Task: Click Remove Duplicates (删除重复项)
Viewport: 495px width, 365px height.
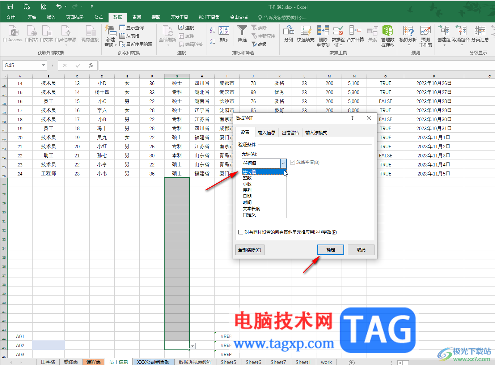Action: tap(323, 36)
